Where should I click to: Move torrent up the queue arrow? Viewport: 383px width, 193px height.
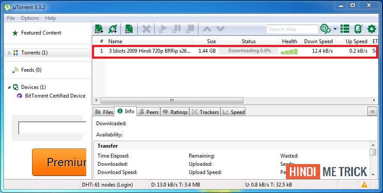tap(207, 29)
